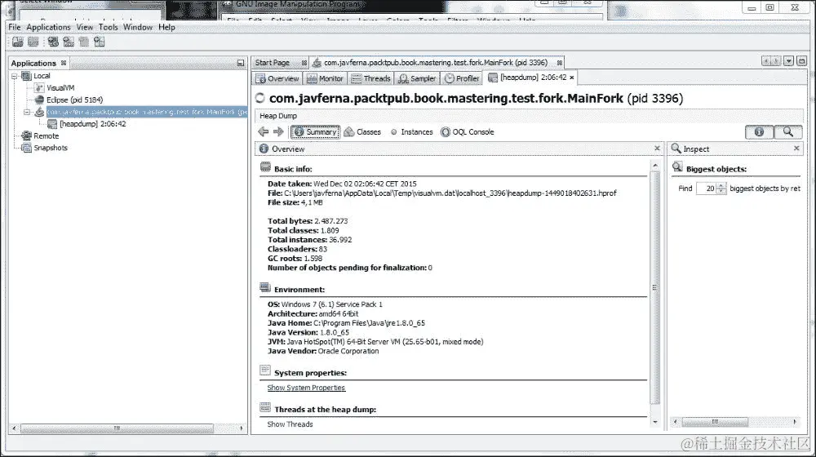The height and width of the screenshot is (457, 816).
Task: Click Applications panel scrollbar right arrow
Action: coord(242,428)
